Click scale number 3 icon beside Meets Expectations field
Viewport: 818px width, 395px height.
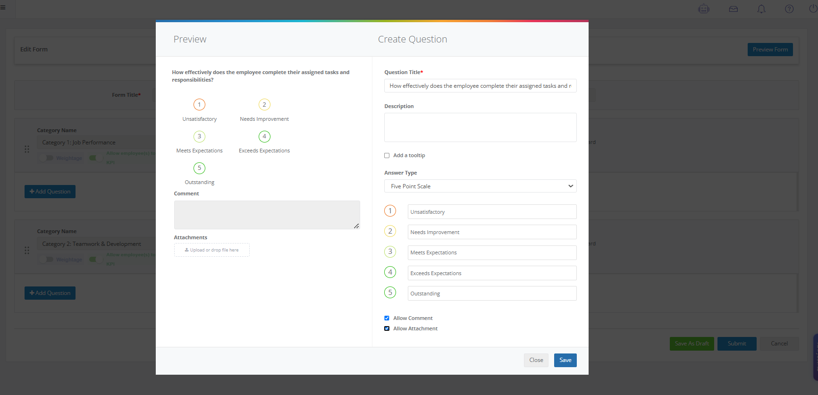tap(390, 252)
